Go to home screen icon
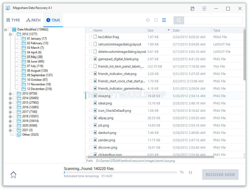The height and width of the screenshot is (189, 249). point(13,175)
